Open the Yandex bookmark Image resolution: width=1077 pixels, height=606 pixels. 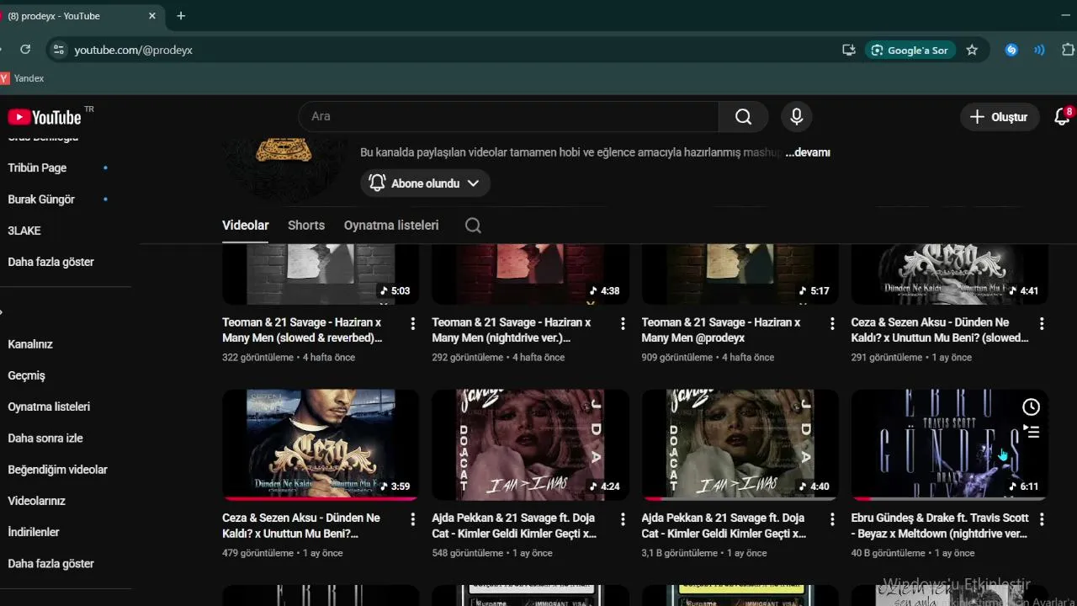click(x=23, y=78)
